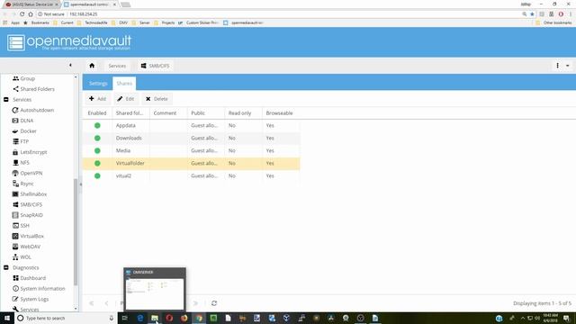This screenshot has width=576, height=324.
Task: Go to first page of results
Action: tap(92, 303)
